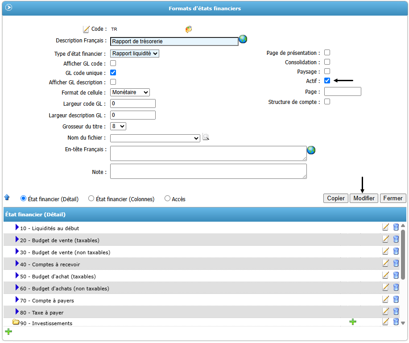409x343 pixels.
Task: Toggle the Actif checkbox
Action: 327,81
